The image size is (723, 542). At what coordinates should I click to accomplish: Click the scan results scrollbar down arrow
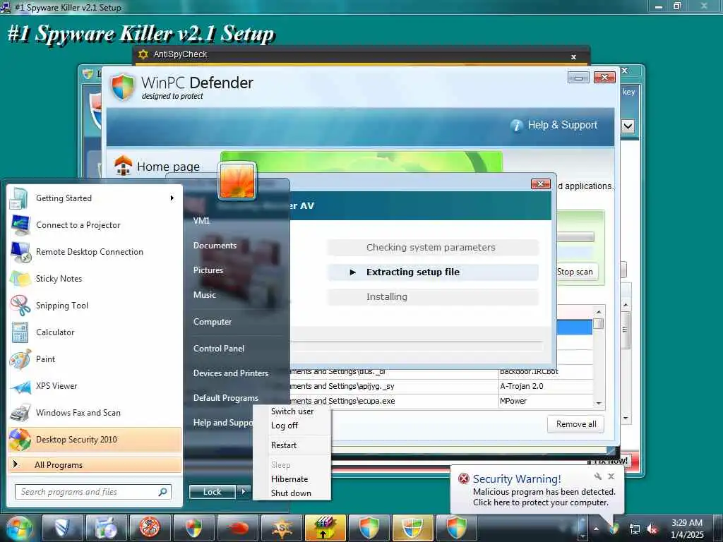click(x=599, y=403)
